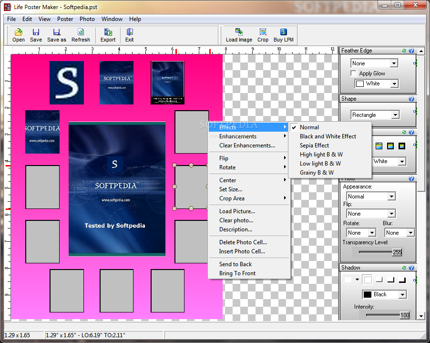The height and width of the screenshot is (343, 430).
Task: Select the thin border style icon
Action: 379,146
